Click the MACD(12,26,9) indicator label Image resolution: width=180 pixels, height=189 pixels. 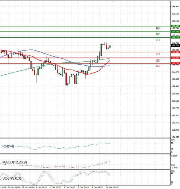click(14, 163)
